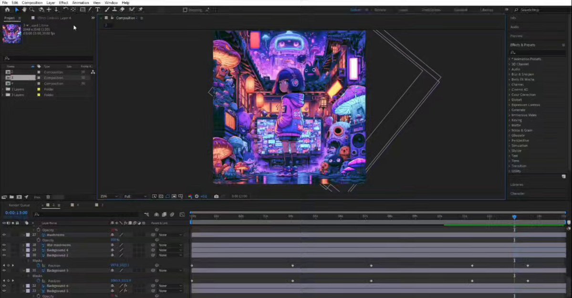The image size is (572, 298).
Task: Open the Full resolution dropdown
Action: click(x=135, y=196)
